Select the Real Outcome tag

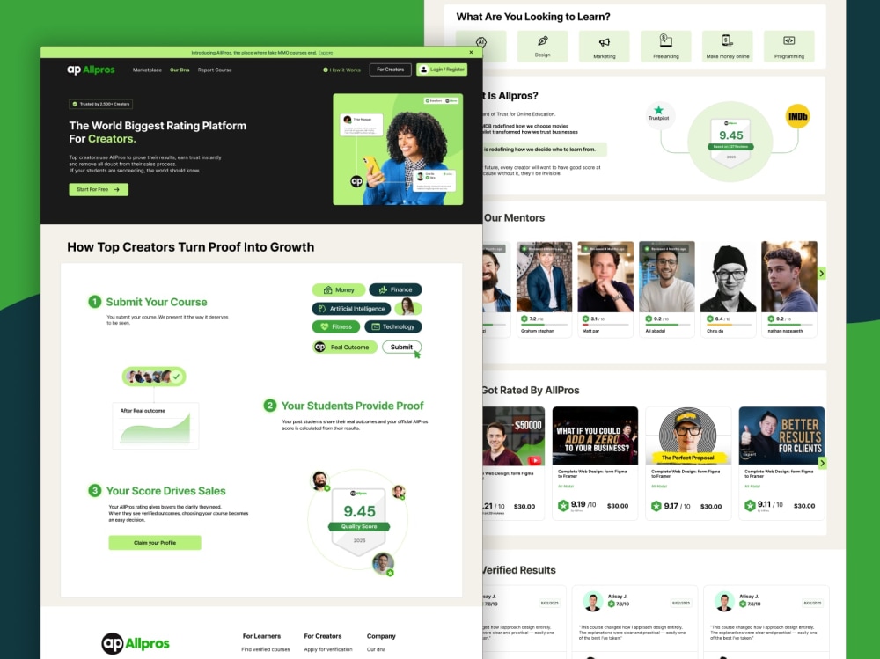[x=344, y=348]
